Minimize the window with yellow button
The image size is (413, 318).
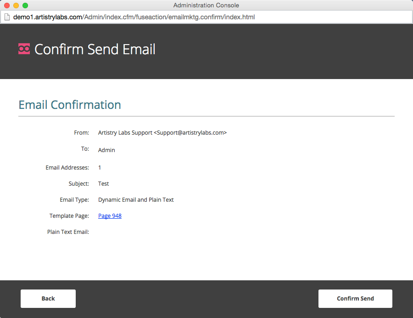[x=16, y=5]
